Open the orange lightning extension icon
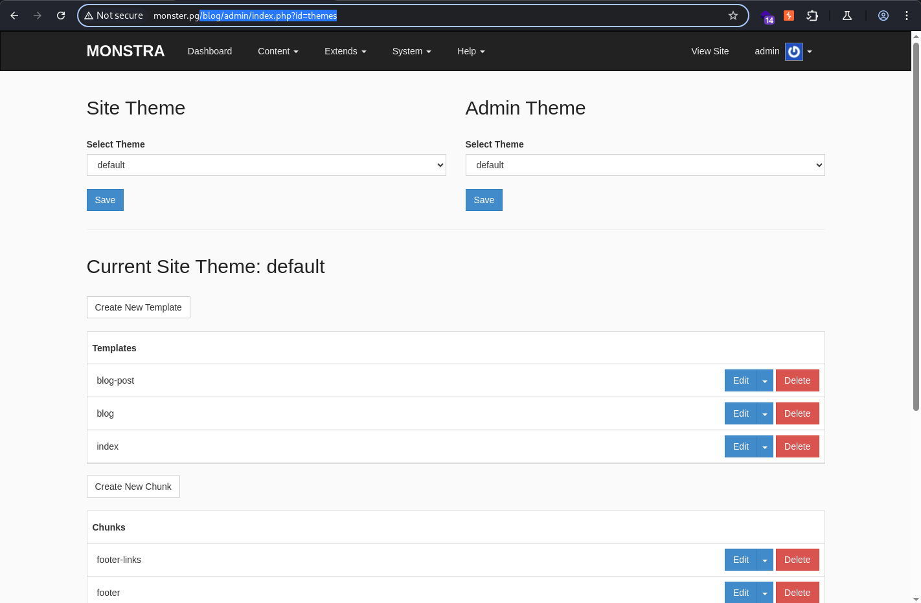Screen dimensions: 921x603 789,16
